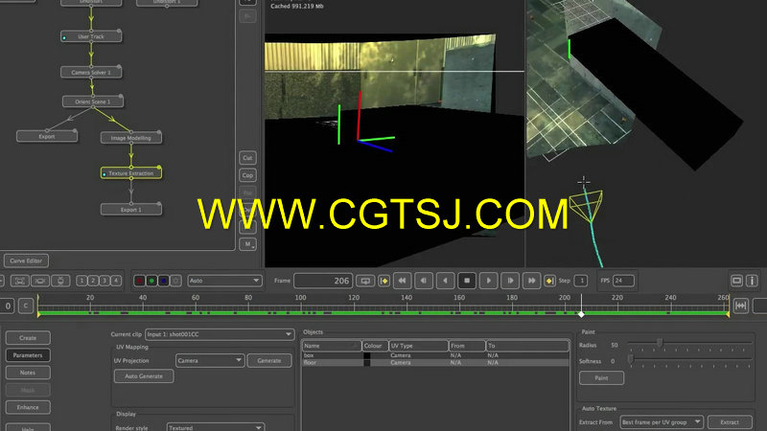The height and width of the screenshot is (431, 767).
Task: Click the fit-view frame icon
Action: [x=19, y=281]
